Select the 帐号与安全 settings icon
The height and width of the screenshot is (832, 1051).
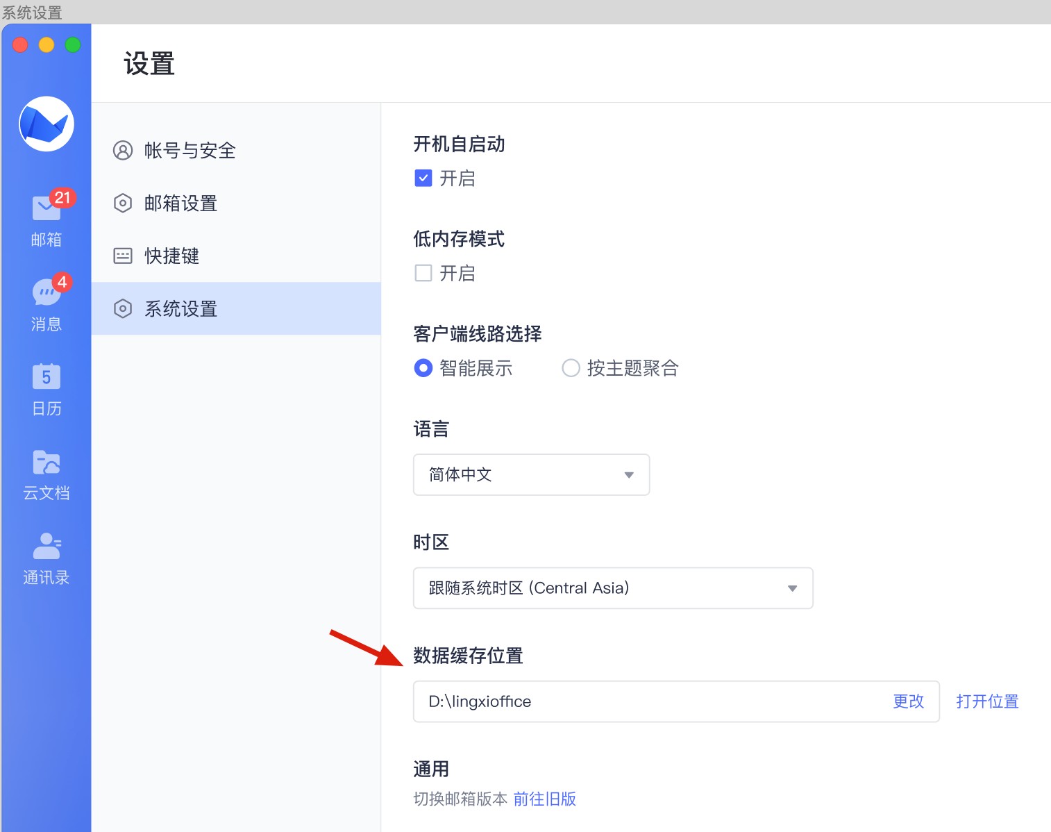pos(123,150)
